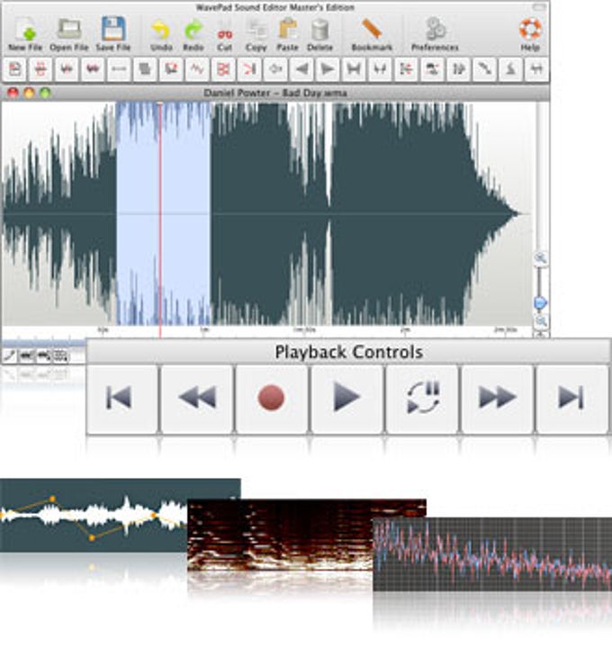The height and width of the screenshot is (647, 612).
Task: Click the blue vertical zoom slider knob
Action: pyautogui.click(x=540, y=303)
